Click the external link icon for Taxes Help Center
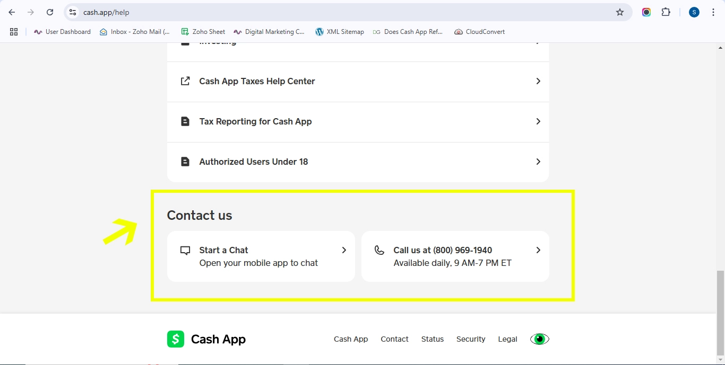This screenshot has height=365, width=725. [185, 81]
